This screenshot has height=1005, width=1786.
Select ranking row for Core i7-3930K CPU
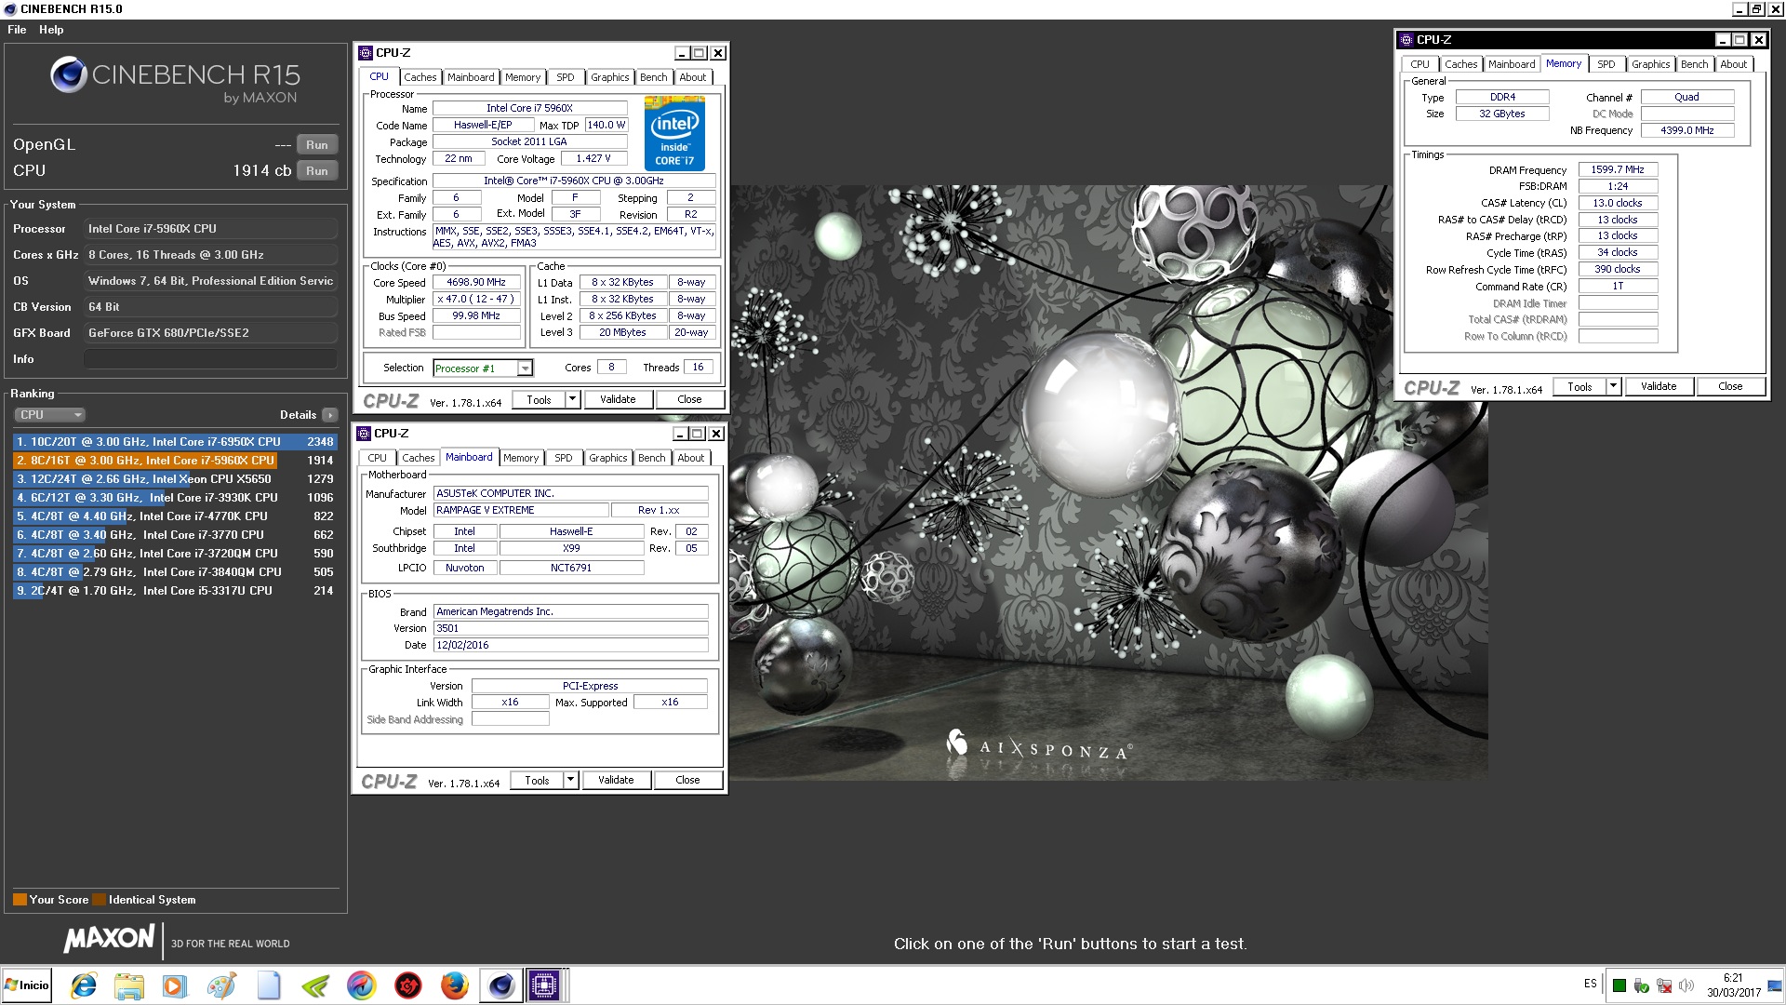click(174, 498)
